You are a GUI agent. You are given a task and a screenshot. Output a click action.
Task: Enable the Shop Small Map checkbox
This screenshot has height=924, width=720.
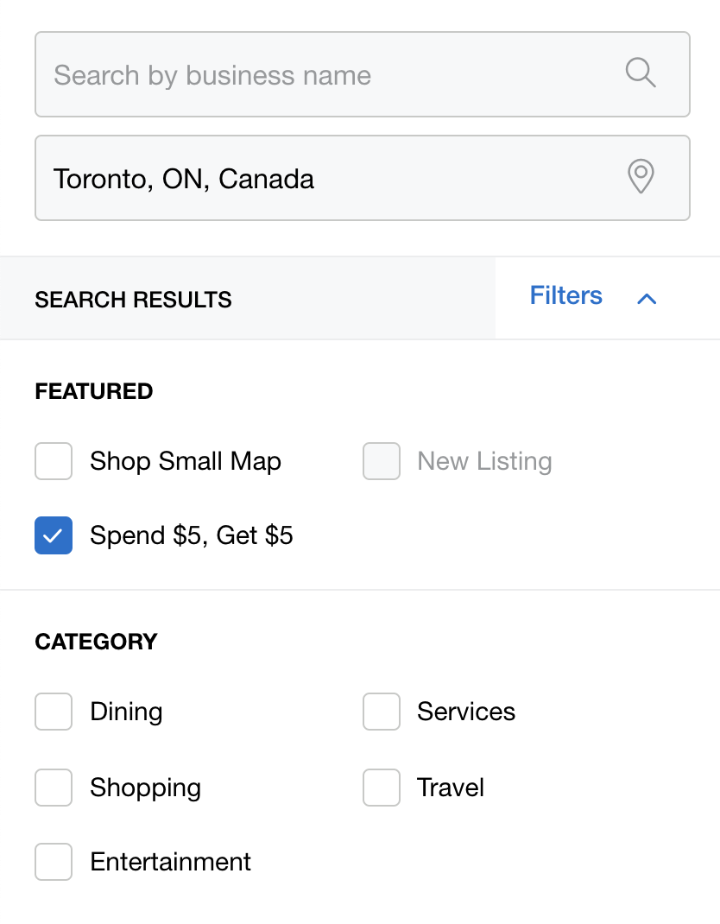tap(54, 461)
